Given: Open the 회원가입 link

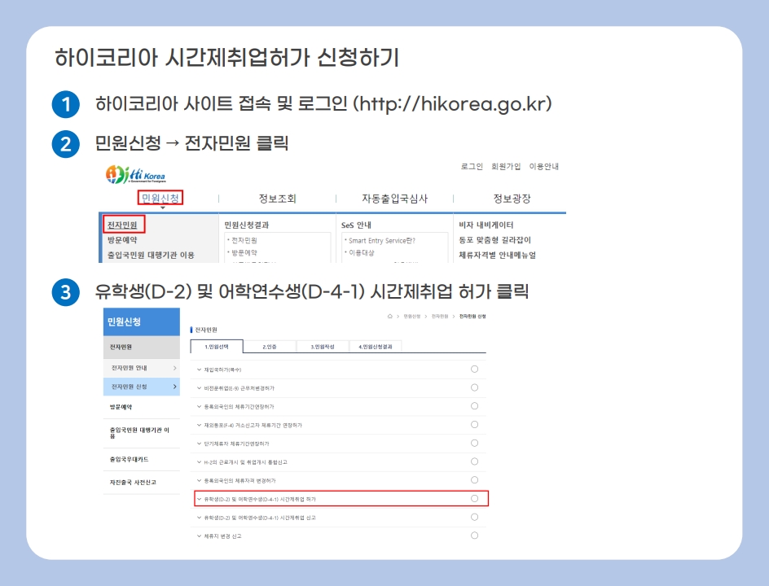Looking at the screenshot, I should [506, 167].
